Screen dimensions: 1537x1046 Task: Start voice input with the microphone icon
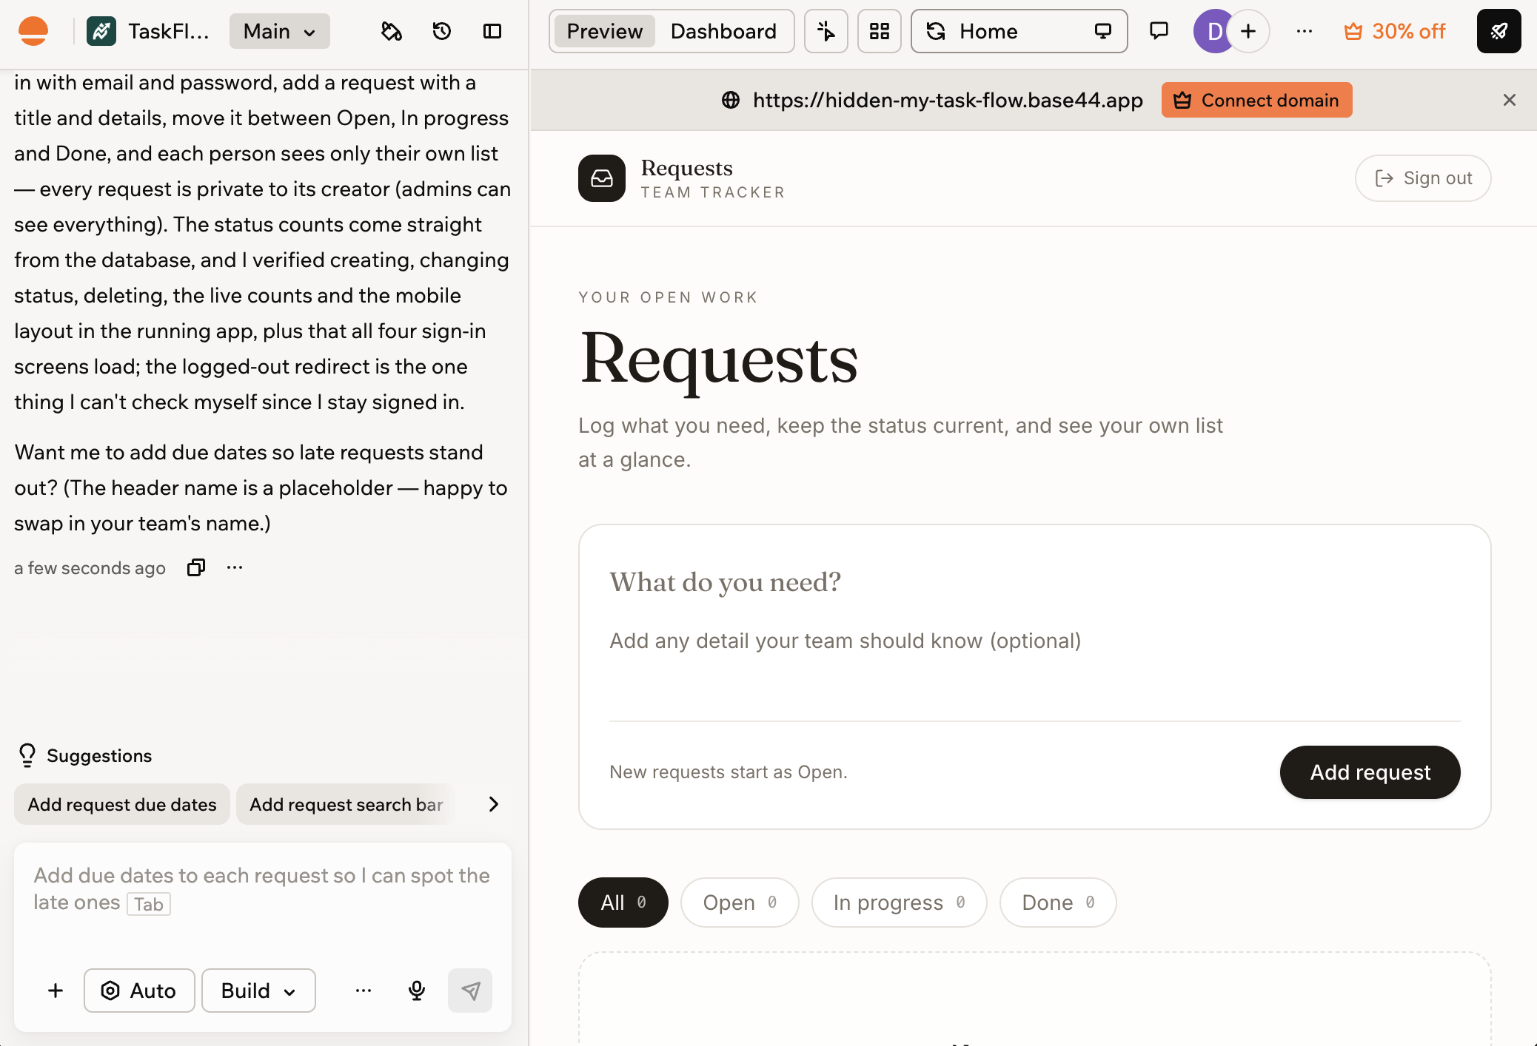[x=417, y=991]
